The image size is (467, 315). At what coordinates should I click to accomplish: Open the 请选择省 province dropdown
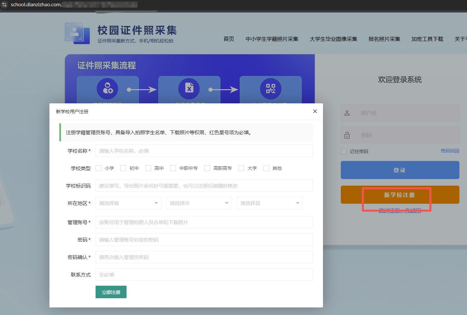128,203
